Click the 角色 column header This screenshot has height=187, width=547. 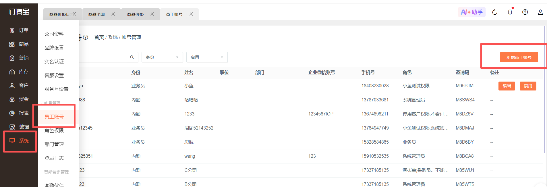click(x=407, y=73)
